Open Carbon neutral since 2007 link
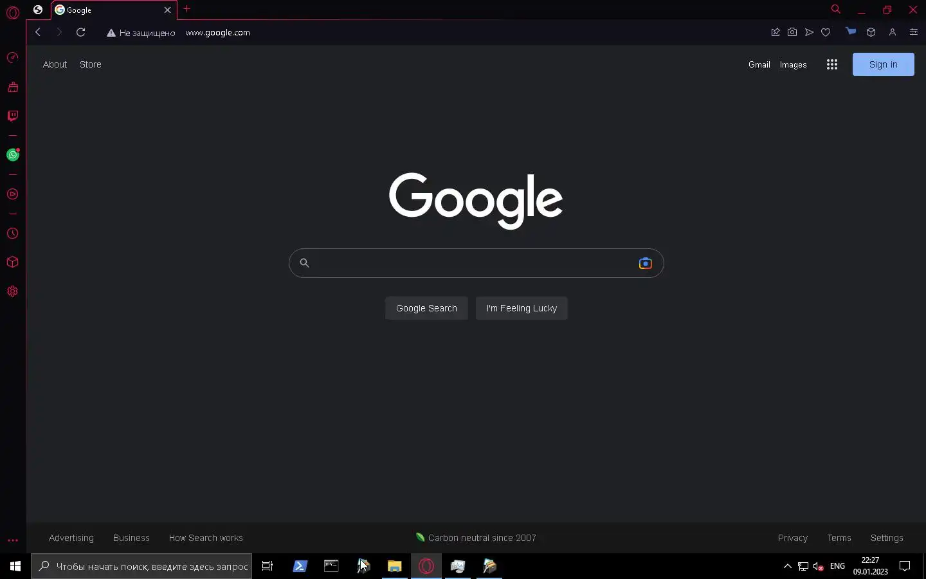 [476, 538]
